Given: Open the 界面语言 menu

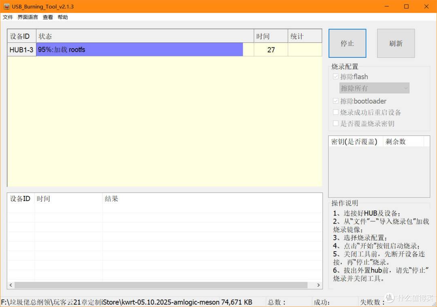Looking at the screenshot, I should (28, 17).
